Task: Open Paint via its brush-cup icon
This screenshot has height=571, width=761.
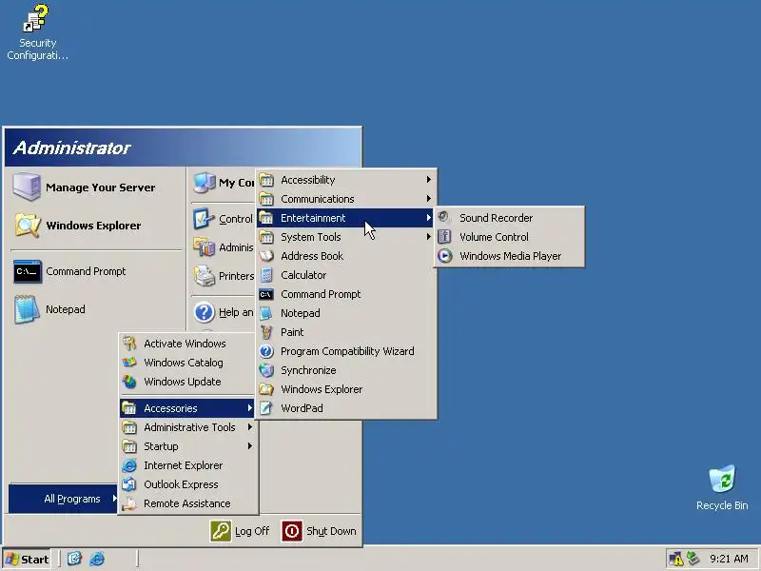Action: [x=266, y=332]
